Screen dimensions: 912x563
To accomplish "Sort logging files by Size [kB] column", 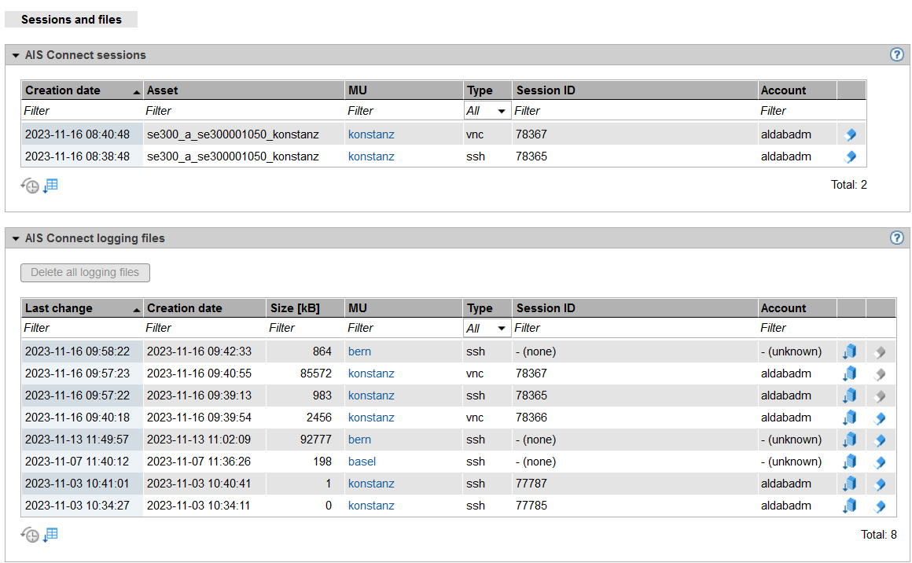I will click(294, 308).
